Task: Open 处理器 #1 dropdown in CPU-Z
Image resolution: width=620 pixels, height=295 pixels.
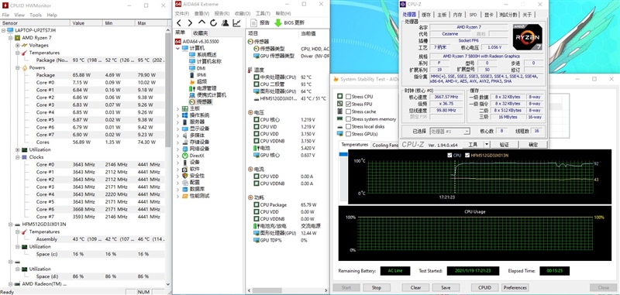Action: 450,131
